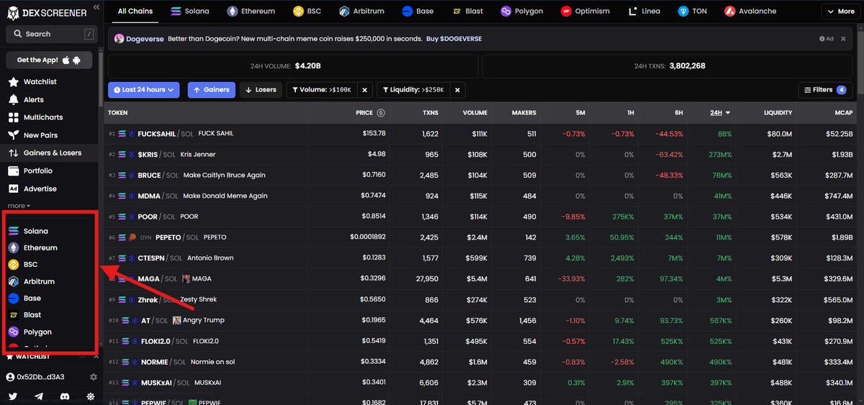The image size is (864, 405).
Task: Switch to Polygon tab in top bar
Action: click(x=523, y=12)
